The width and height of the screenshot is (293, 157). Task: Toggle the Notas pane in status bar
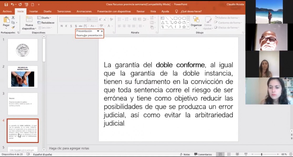point(185,154)
